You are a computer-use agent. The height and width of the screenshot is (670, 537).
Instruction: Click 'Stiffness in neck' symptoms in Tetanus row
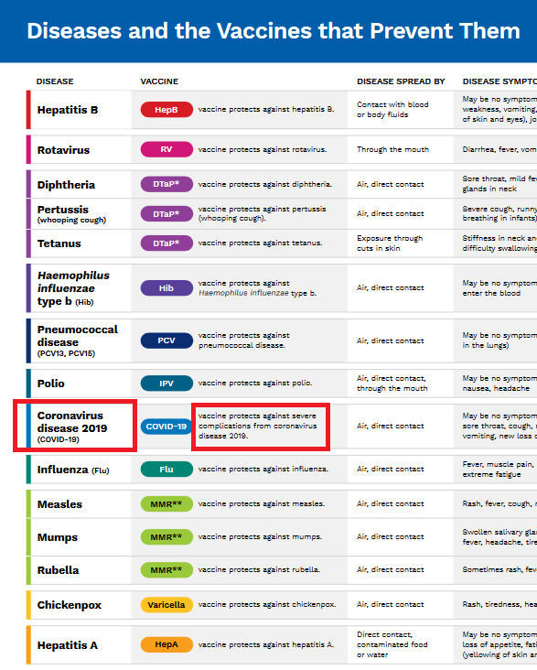[499, 243]
